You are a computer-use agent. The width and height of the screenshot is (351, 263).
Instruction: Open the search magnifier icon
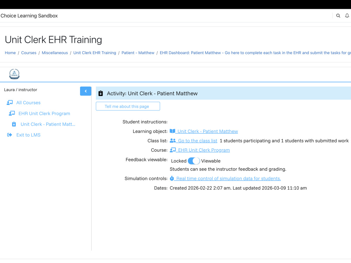338,16
